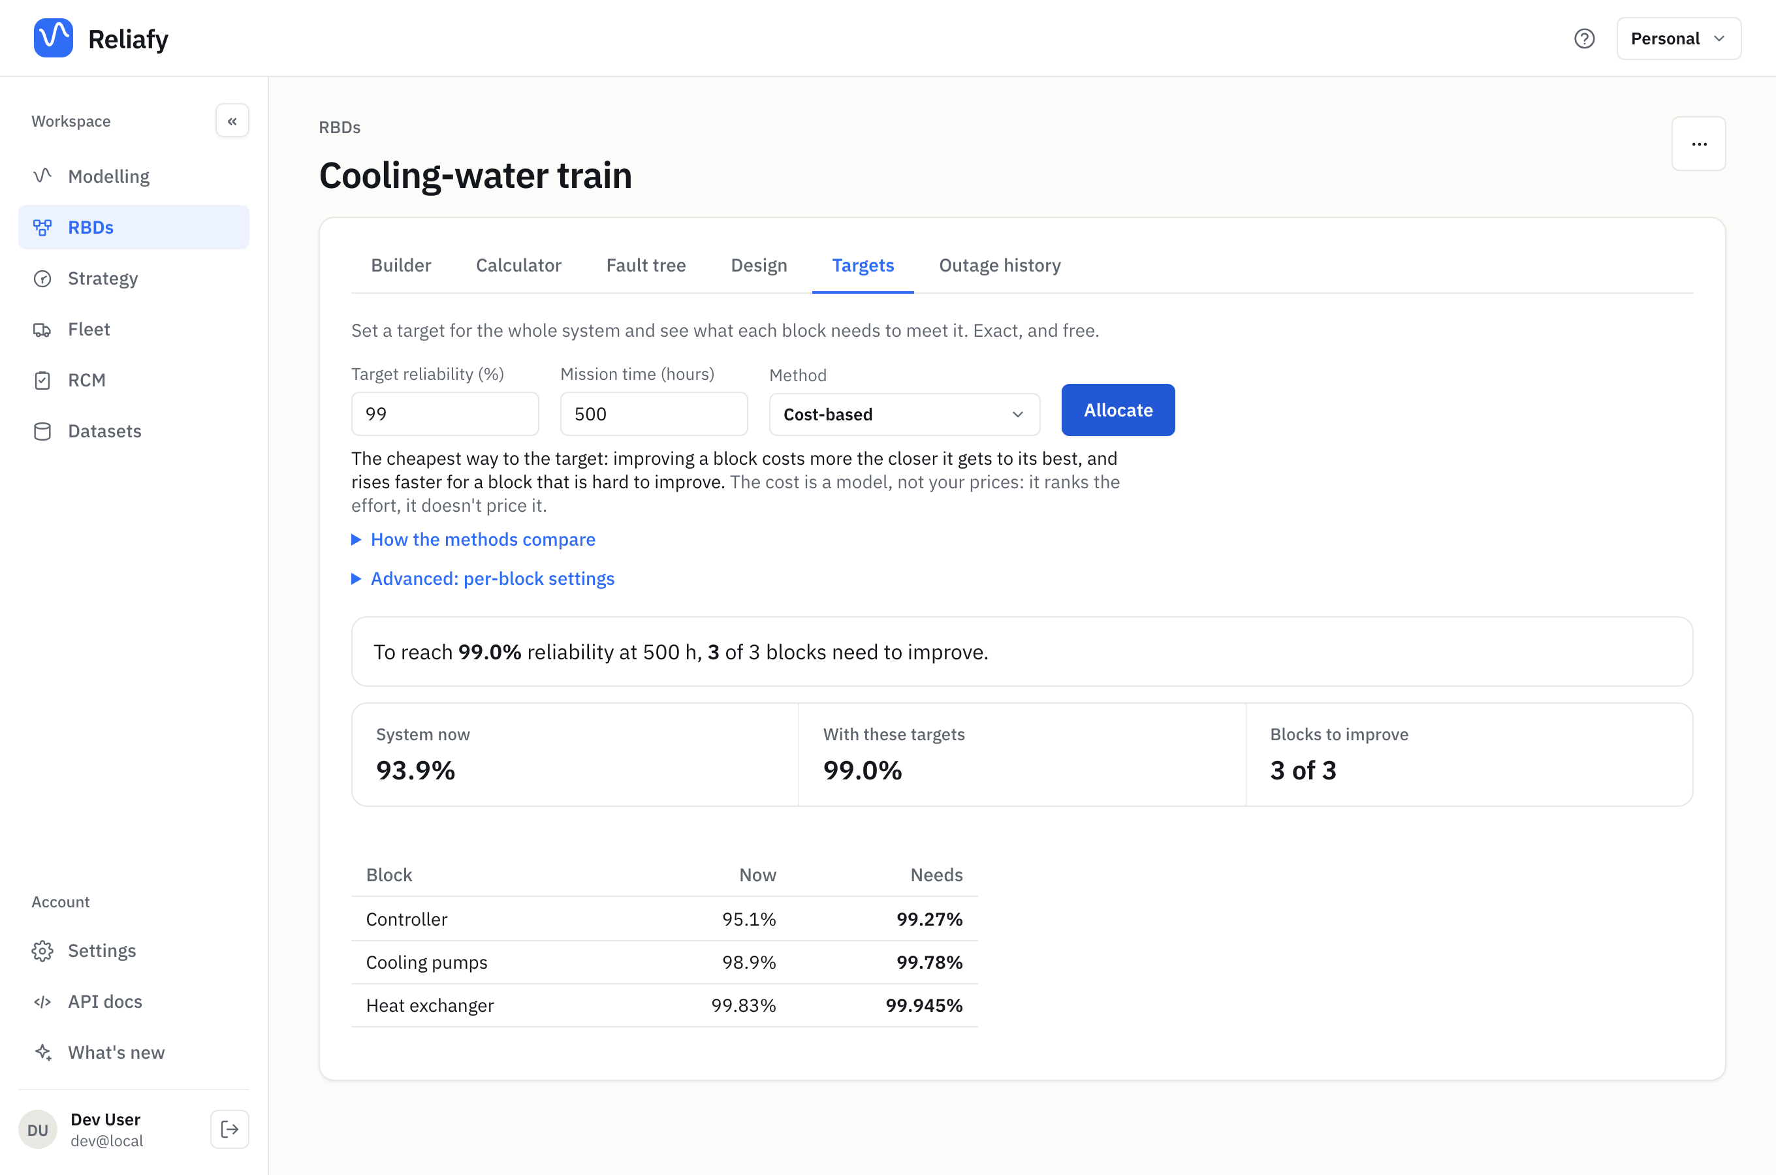The image size is (1776, 1175).
Task: Open the Fleet sidebar label
Action: tap(88, 329)
